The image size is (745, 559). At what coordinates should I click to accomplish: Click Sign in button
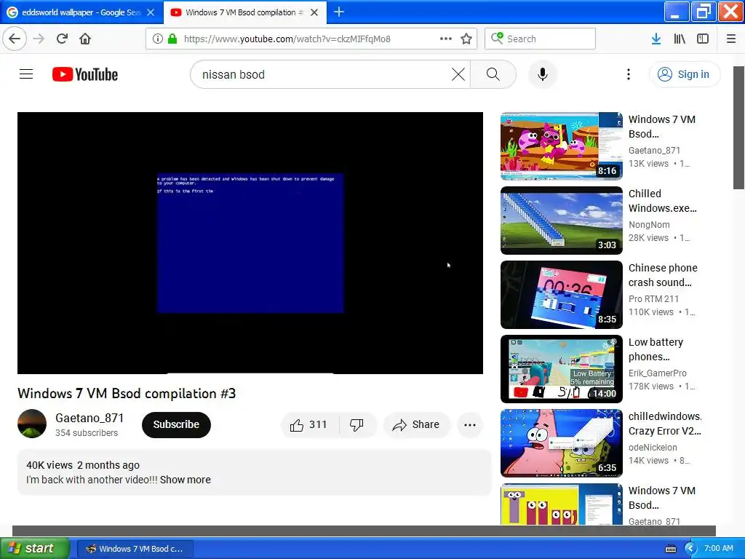684,74
